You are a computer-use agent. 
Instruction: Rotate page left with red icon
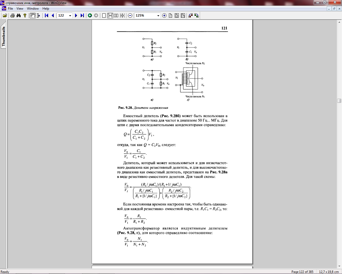(191, 16)
